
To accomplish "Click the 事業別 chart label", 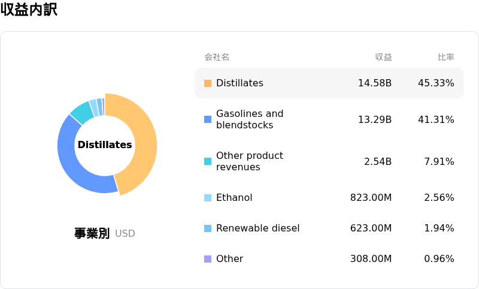I will (92, 233).
